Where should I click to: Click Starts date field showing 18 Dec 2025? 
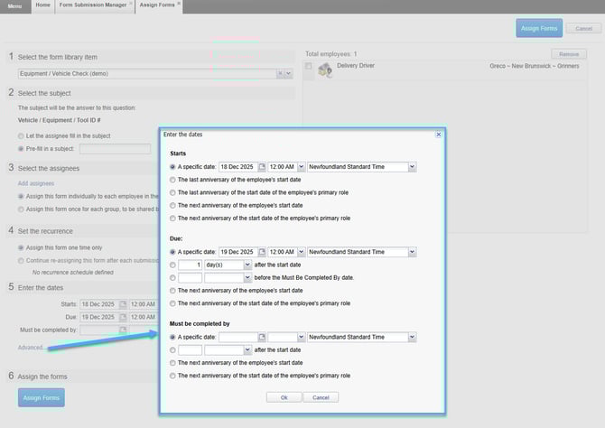click(238, 167)
